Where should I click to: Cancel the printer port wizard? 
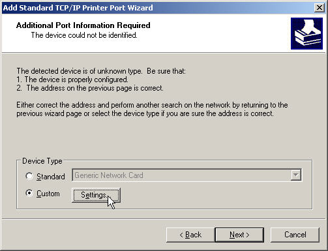[295, 235]
